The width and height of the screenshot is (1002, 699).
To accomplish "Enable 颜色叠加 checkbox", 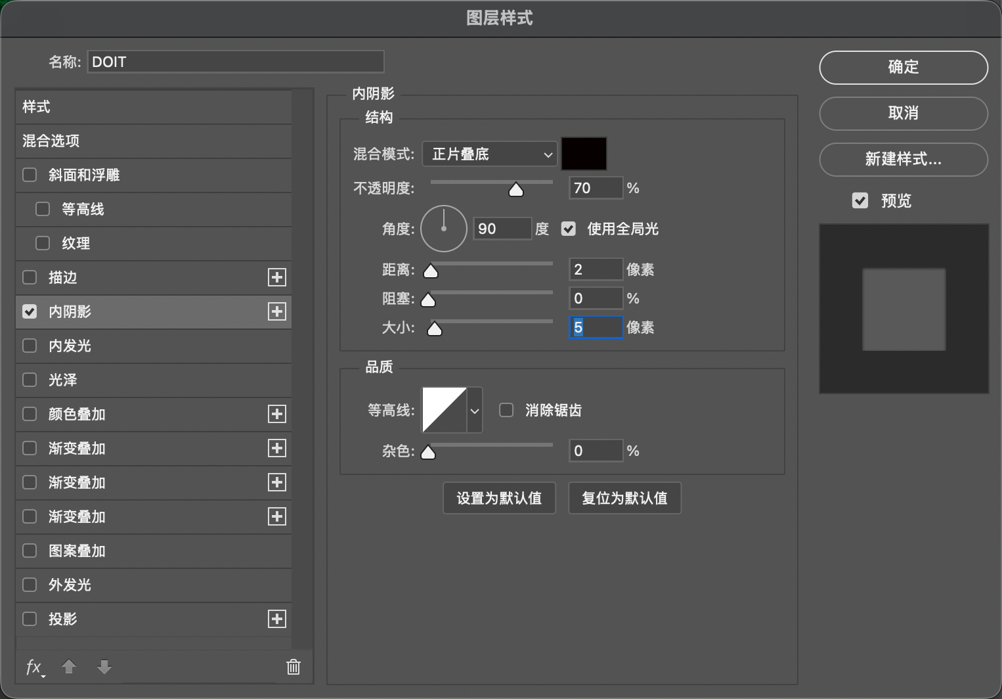I will (30, 414).
